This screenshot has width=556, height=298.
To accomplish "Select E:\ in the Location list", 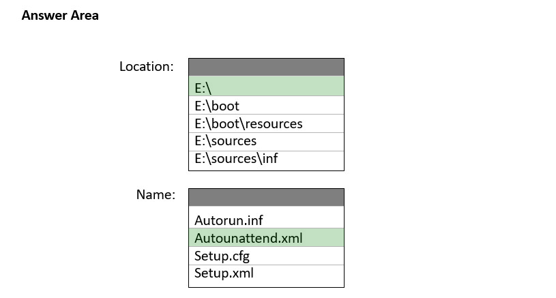I will pyautogui.click(x=266, y=86).
